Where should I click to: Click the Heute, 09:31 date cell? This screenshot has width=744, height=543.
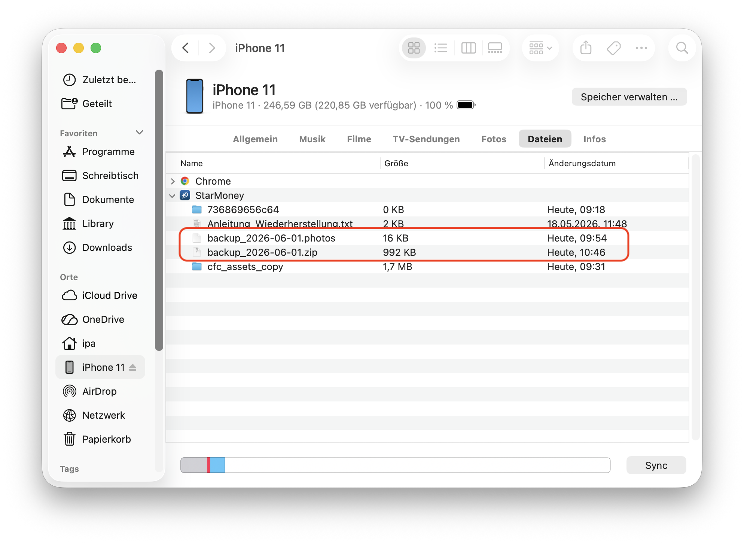point(576,267)
